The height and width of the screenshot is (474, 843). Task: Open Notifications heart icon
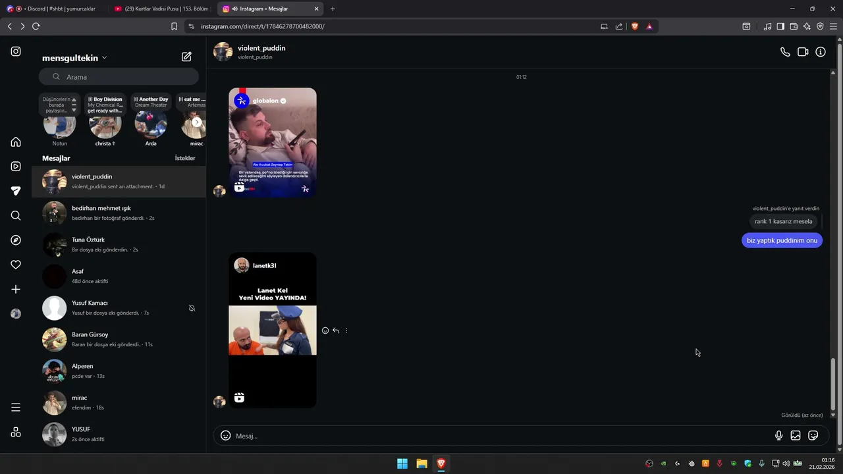(x=16, y=265)
